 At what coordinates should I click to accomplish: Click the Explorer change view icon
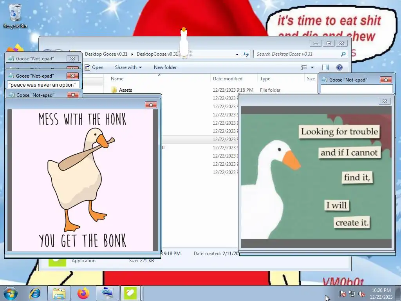(x=304, y=67)
